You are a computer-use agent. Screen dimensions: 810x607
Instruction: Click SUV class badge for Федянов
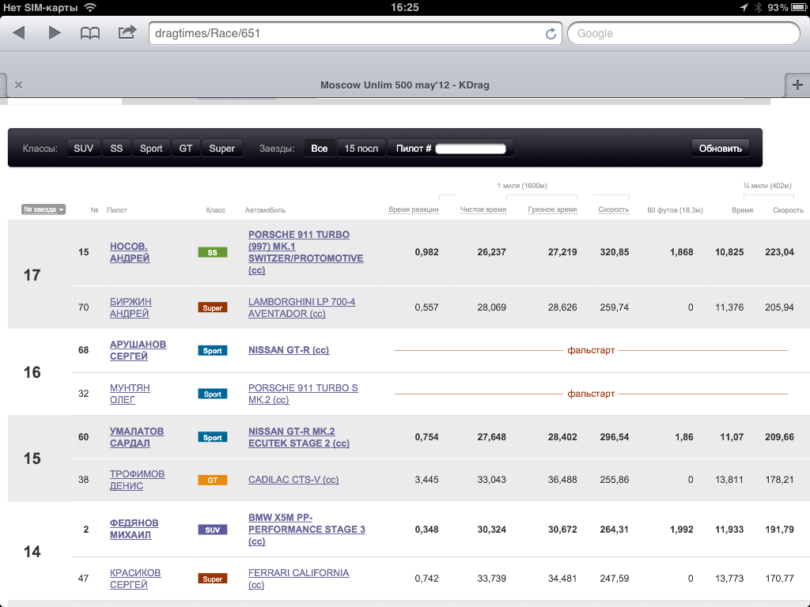(212, 530)
